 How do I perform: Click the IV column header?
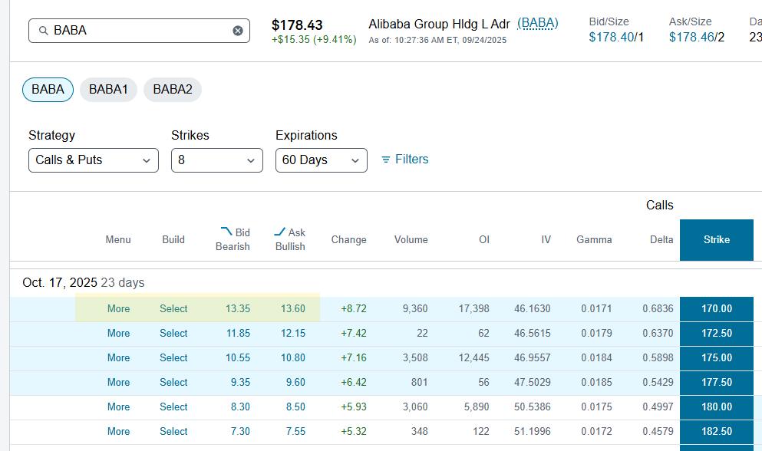(x=546, y=239)
